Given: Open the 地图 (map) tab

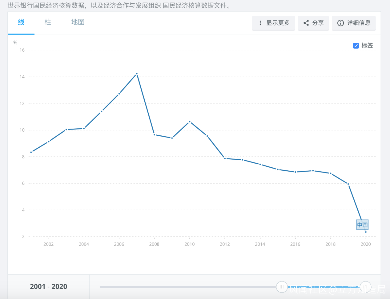Looking at the screenshot, I should (78, 22).
